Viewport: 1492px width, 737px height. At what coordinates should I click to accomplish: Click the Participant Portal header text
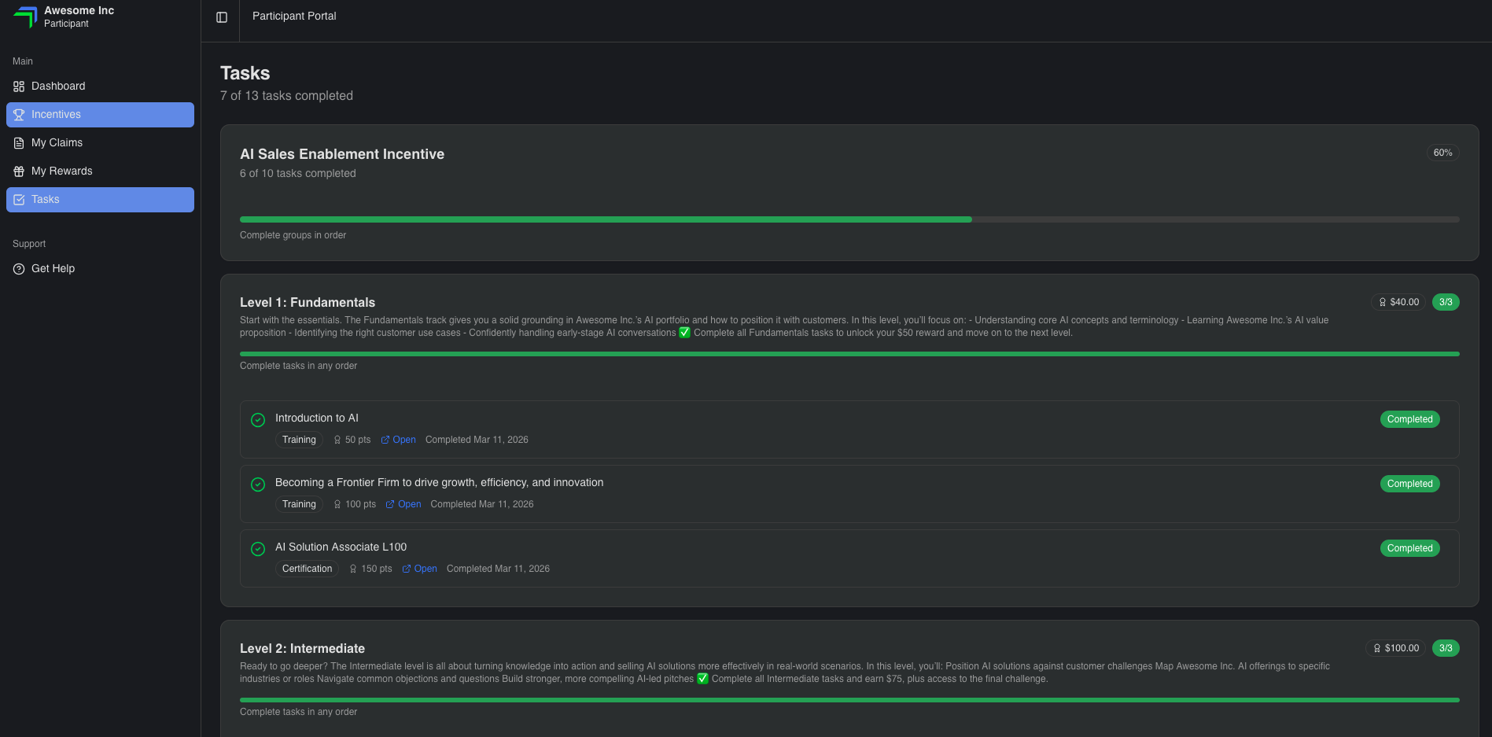tap(294, 17)
